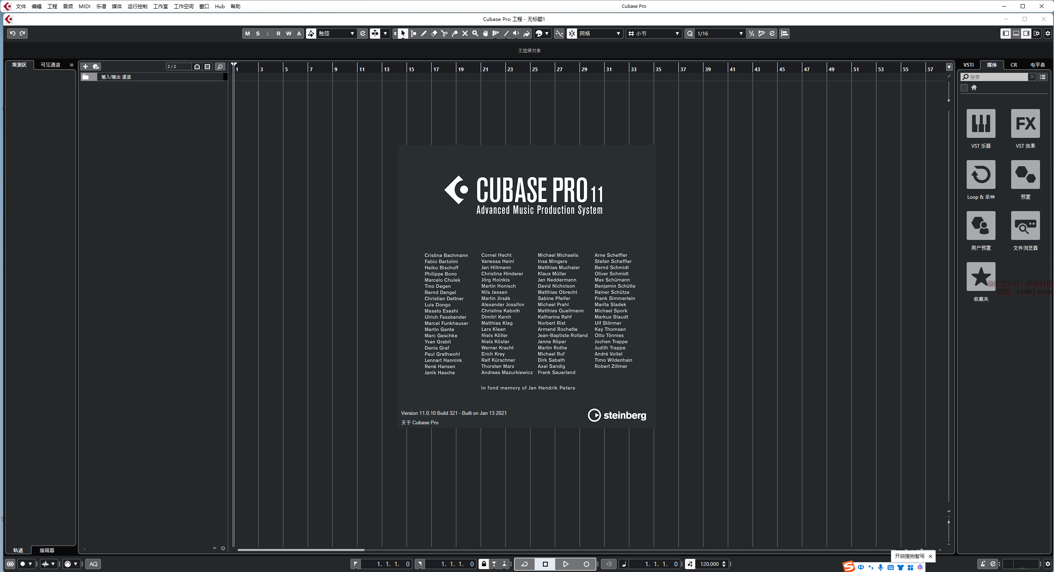Select the Glue tool
This screenshot has width=1054, height=572.
pyautogui.click(x=454, y=34)
